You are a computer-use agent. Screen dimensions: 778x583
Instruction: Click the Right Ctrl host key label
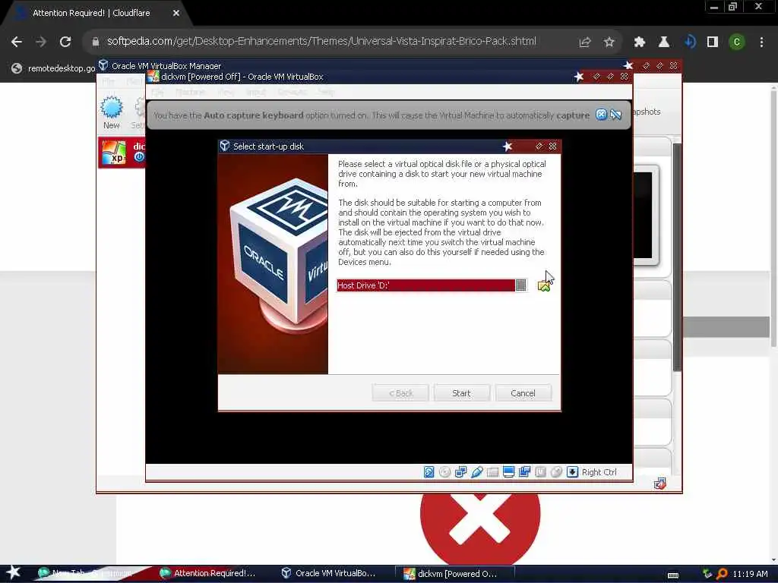(599, 472)
